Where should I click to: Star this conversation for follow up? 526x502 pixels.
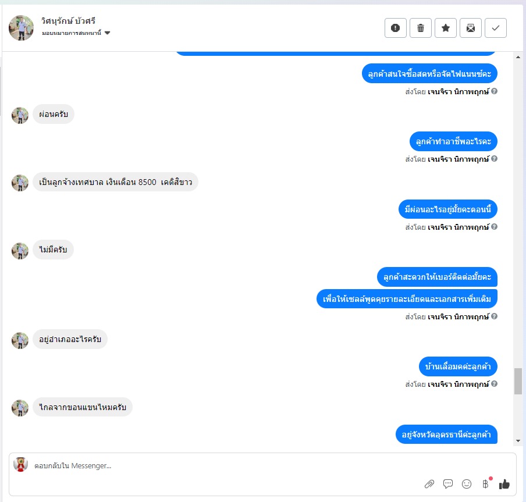tap(446, 28)
